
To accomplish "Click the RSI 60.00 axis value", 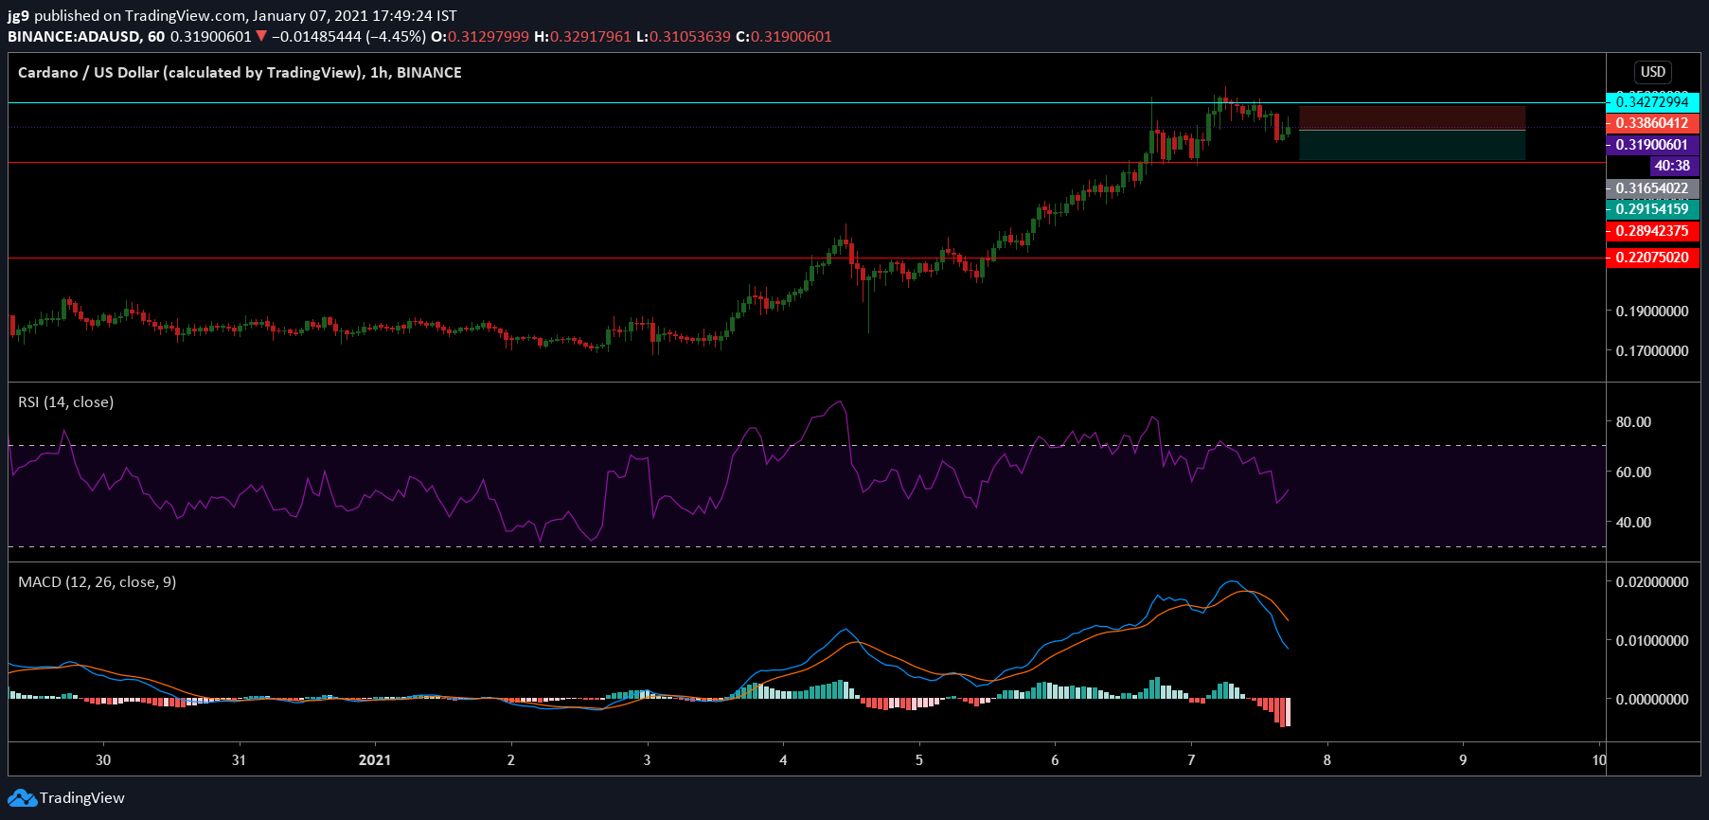I will point(1633,472).
